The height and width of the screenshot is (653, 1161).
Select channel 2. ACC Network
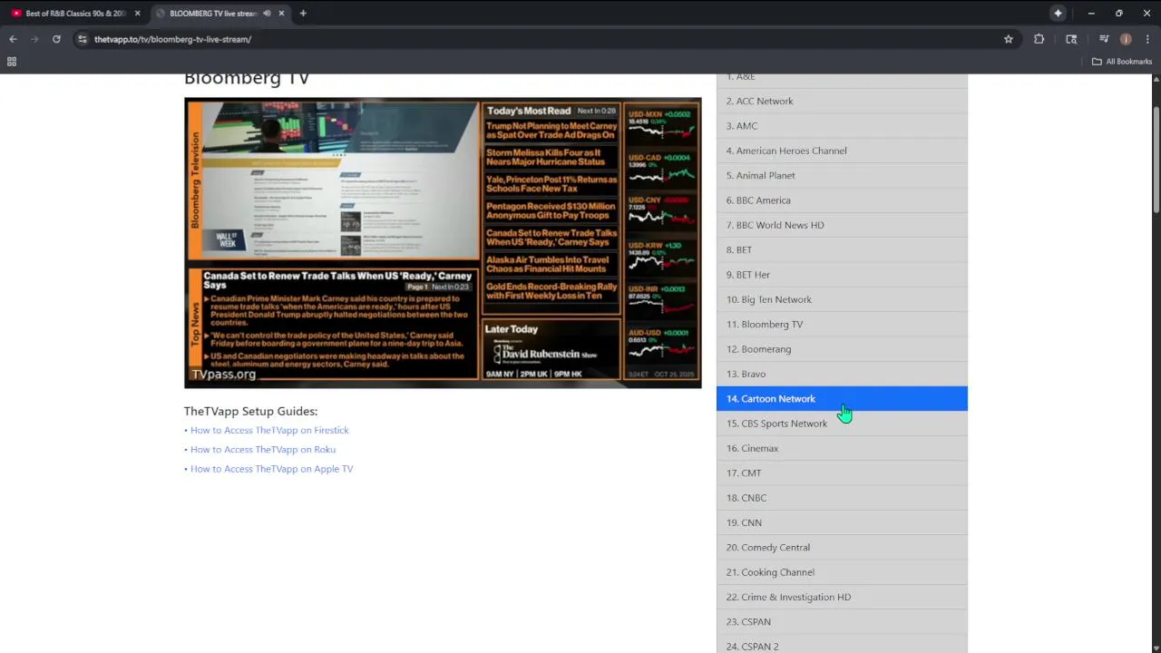pyautogui.click(x=842, y=101)
